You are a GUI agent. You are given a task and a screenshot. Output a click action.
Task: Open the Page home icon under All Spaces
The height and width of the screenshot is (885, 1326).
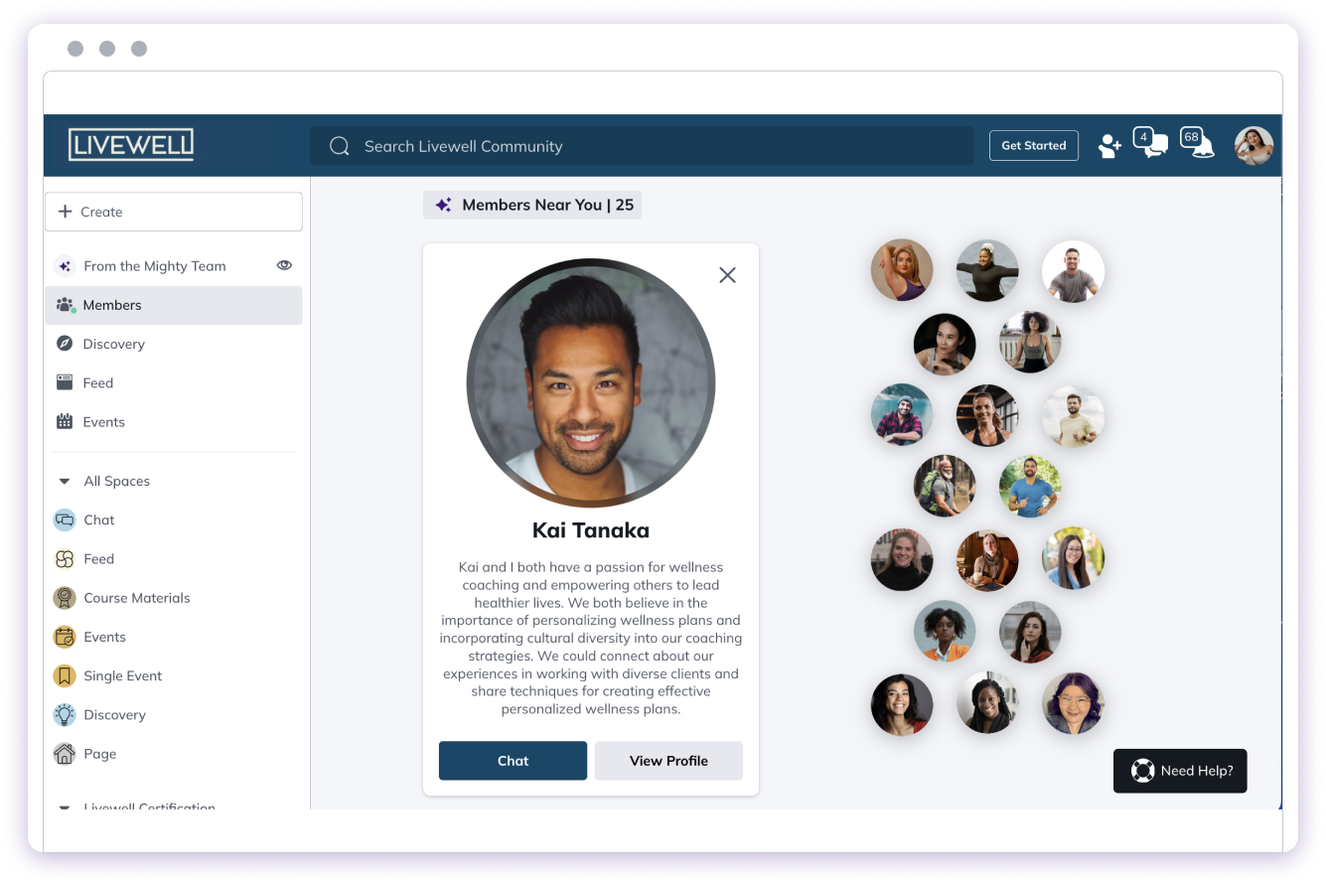pyautogui.click(x=65, y=753)
